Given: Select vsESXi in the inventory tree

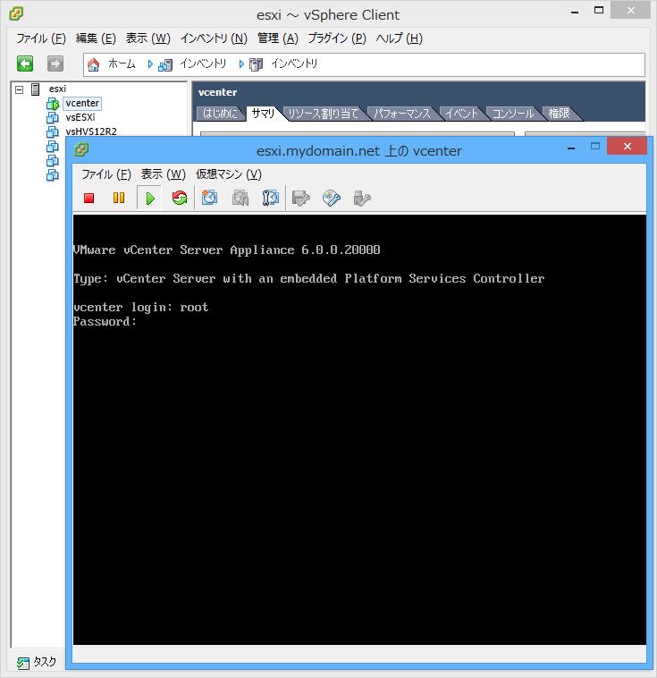Looking at the screenshot, I should [80, 117].
